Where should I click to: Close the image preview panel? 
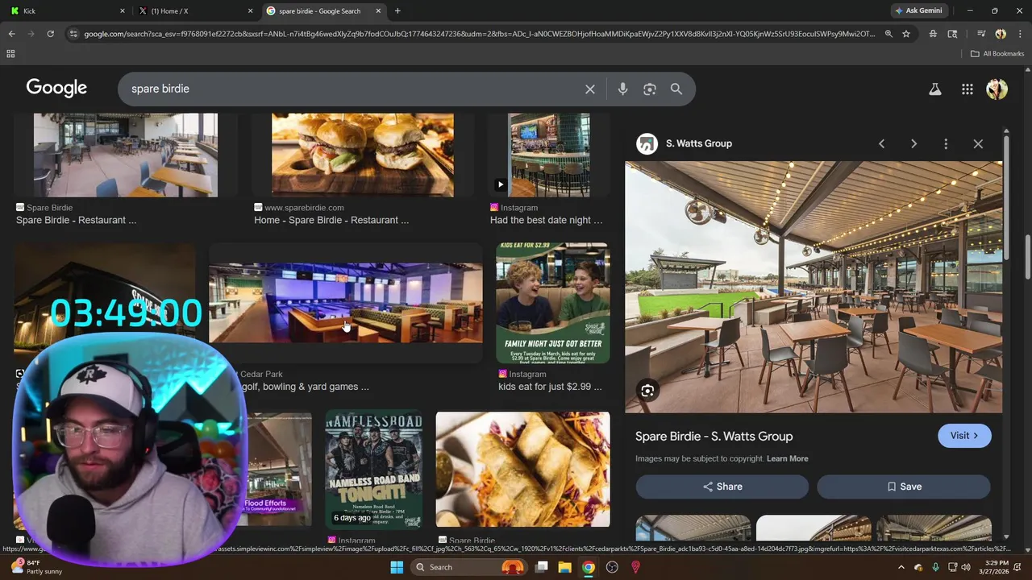tap(978, 143)
